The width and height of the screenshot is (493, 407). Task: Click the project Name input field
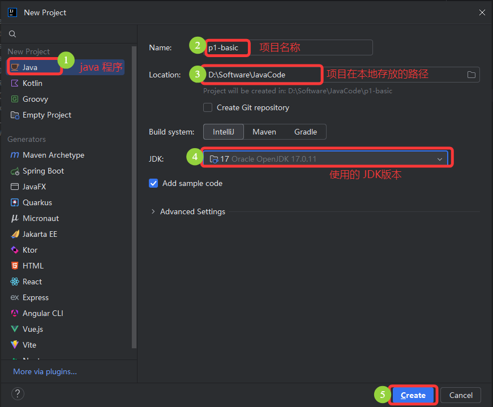[289, 47]
